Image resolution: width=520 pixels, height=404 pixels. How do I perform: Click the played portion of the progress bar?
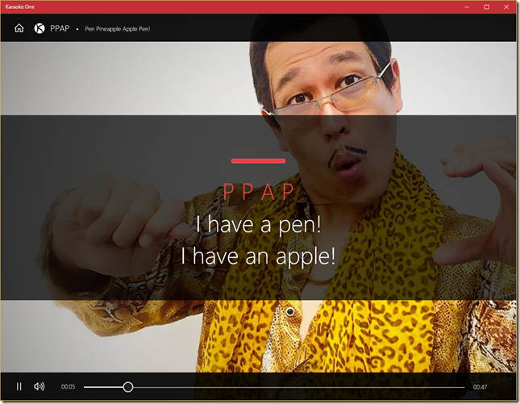tap(103, 387)
